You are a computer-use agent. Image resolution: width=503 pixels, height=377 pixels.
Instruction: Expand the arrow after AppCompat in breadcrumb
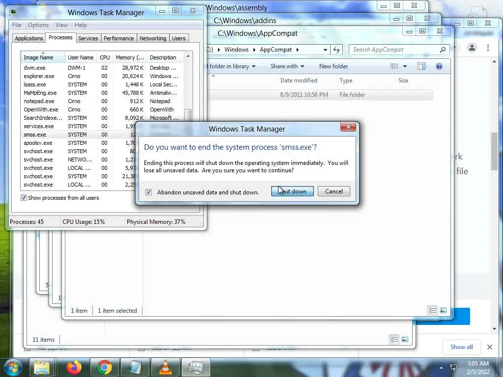tap(297, 50)
